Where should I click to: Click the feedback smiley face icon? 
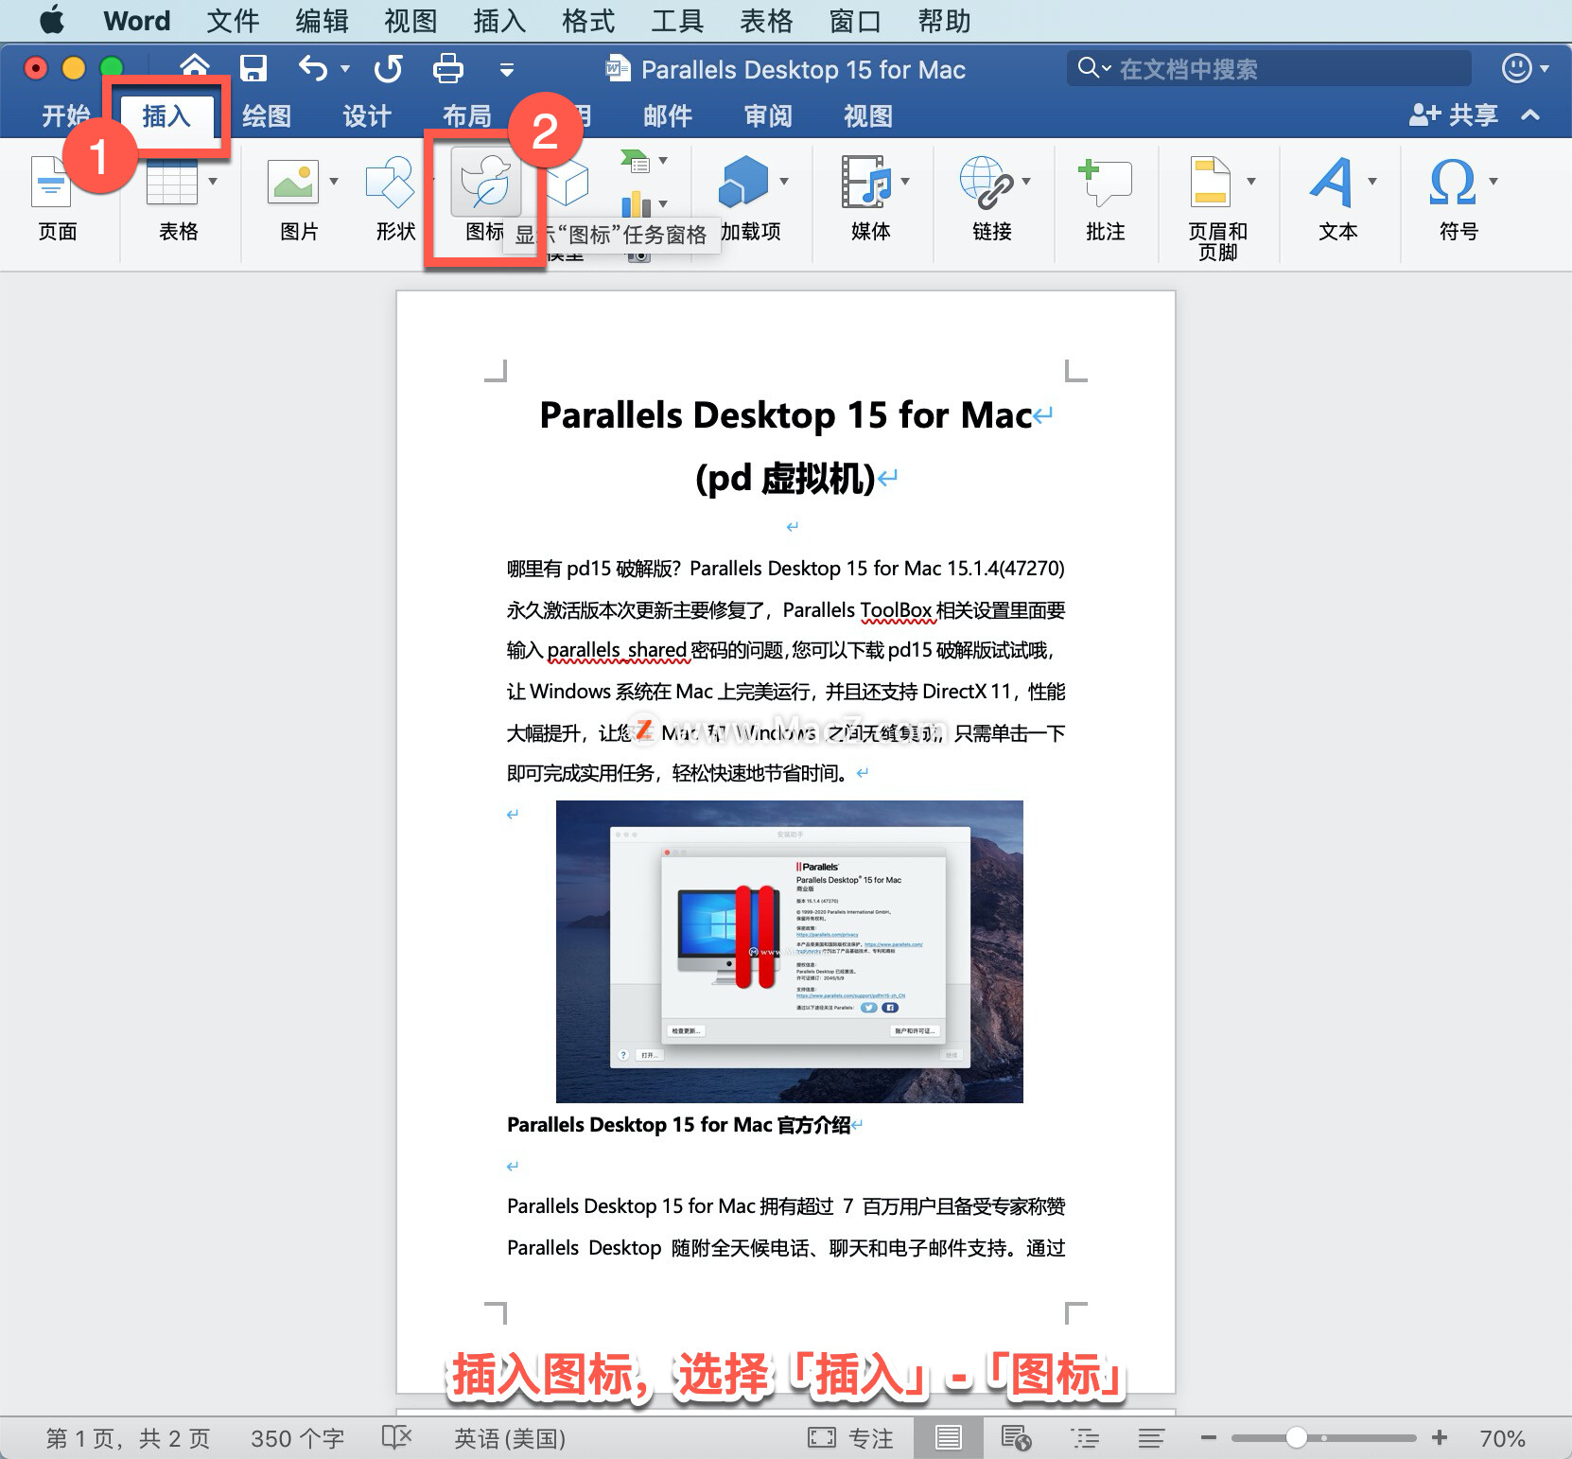tap(1517, 68)
